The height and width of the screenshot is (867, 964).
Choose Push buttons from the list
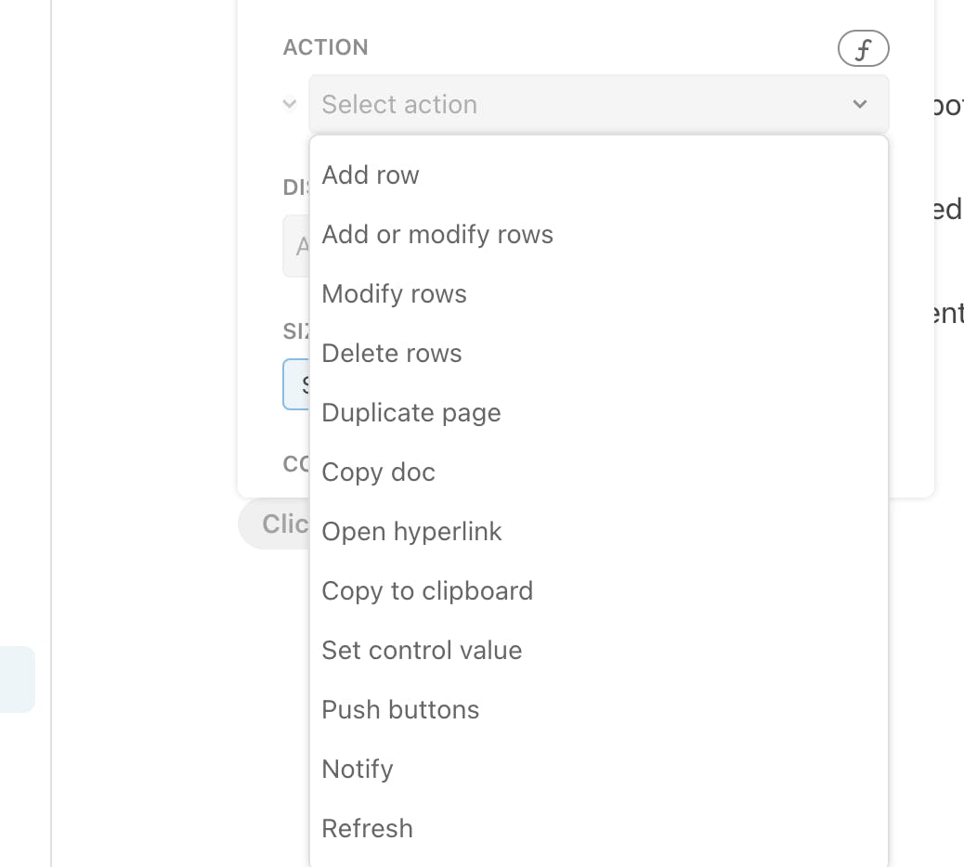pyautogui.click(x=400, y=710)
